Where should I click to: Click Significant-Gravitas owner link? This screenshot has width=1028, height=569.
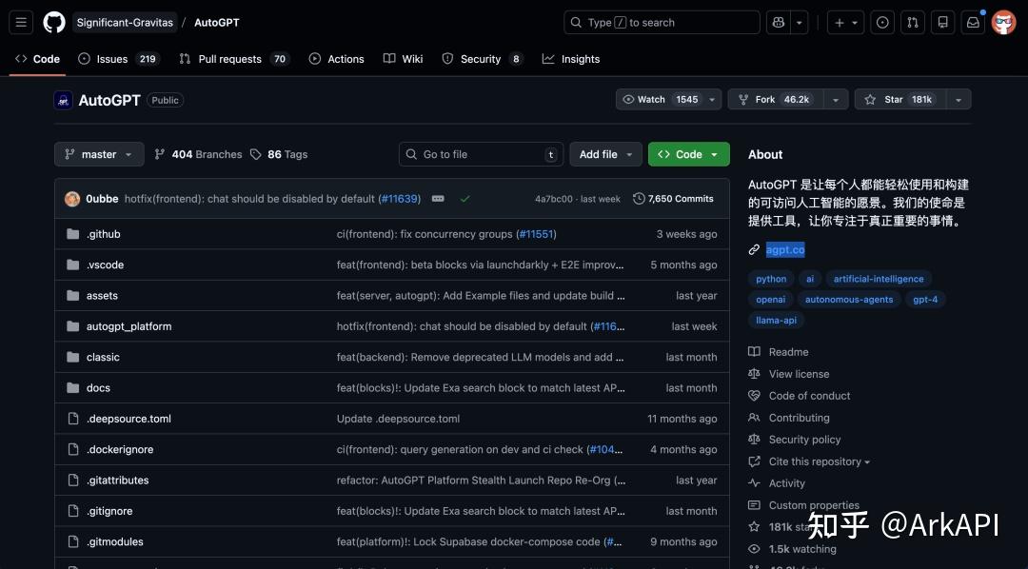[x=125, y=22]
